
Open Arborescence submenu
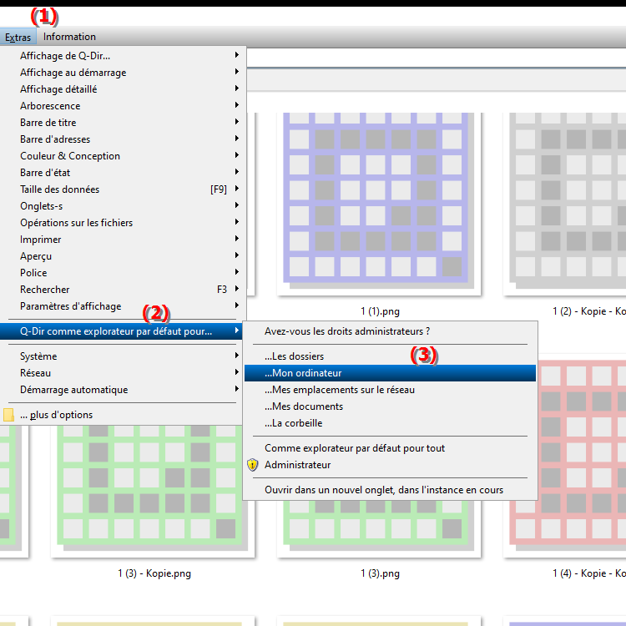[123, 106]
